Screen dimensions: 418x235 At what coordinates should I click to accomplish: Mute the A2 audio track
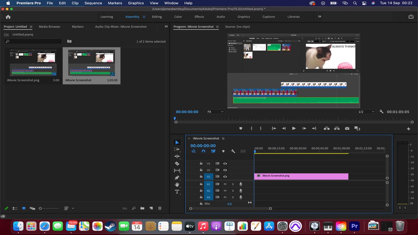click(x=225, y=190)
